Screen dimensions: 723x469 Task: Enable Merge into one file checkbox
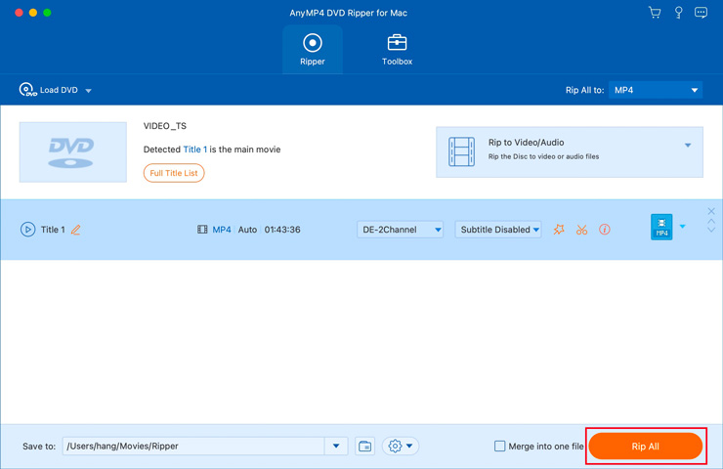click(x=499, y=447)
